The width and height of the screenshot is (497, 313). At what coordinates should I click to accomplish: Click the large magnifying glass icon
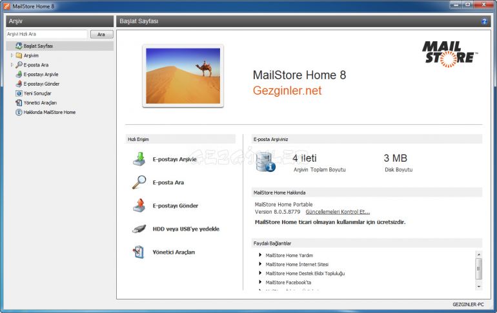pos(139,182)
